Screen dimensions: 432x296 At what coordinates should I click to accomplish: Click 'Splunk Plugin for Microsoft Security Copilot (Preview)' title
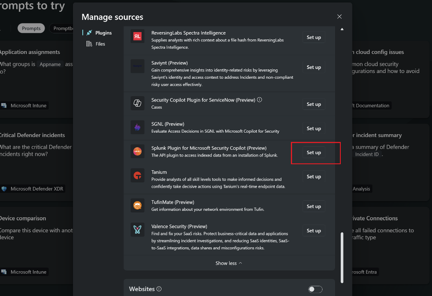[x=209, y=148]
